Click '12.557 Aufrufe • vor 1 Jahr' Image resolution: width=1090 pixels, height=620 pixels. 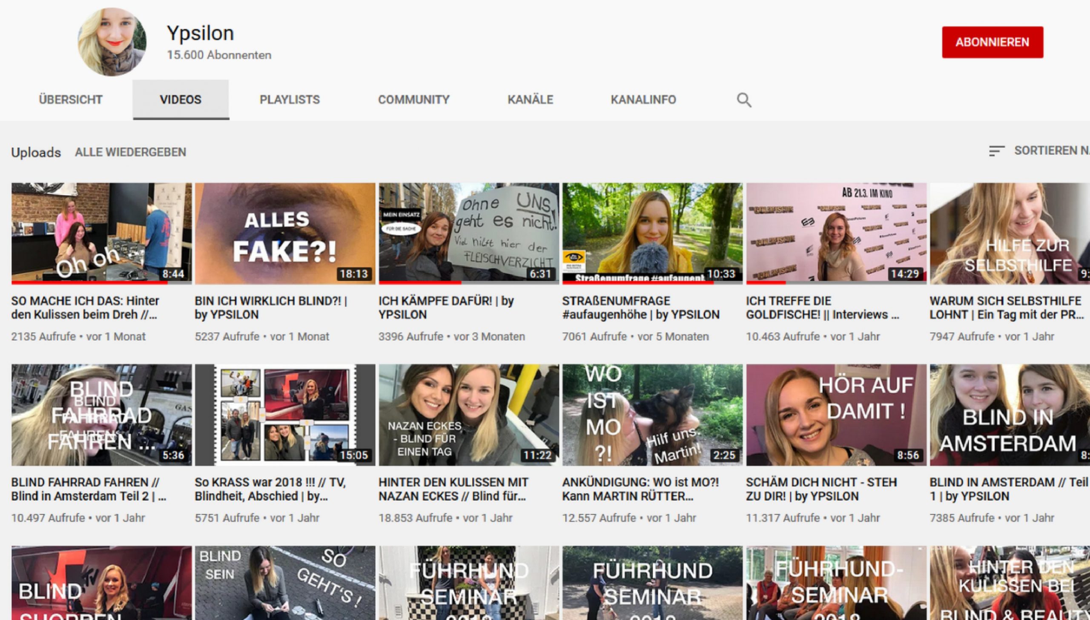coord(629,518)
